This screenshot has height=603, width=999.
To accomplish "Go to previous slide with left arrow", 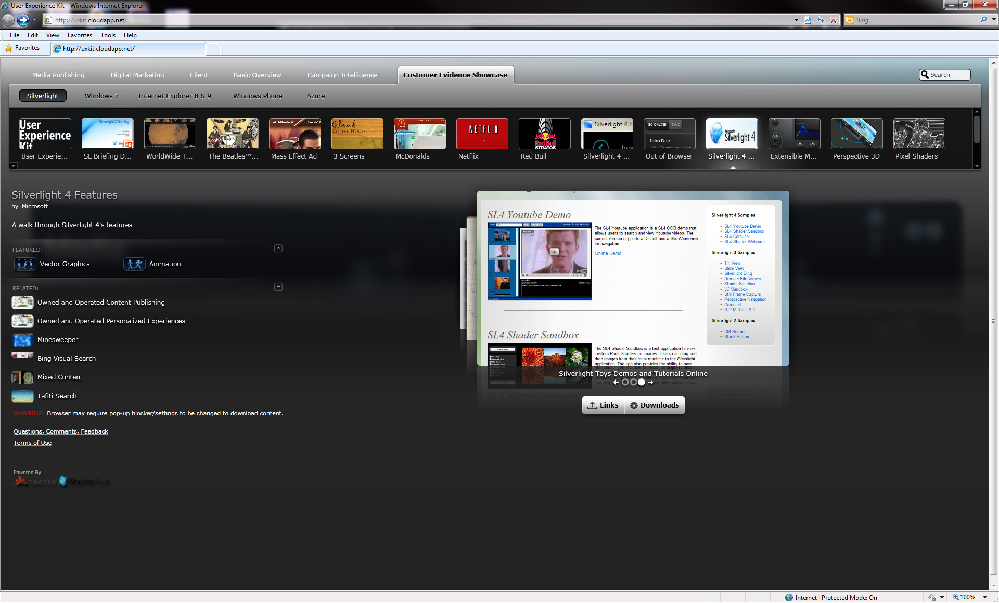I will click(616, 382).
